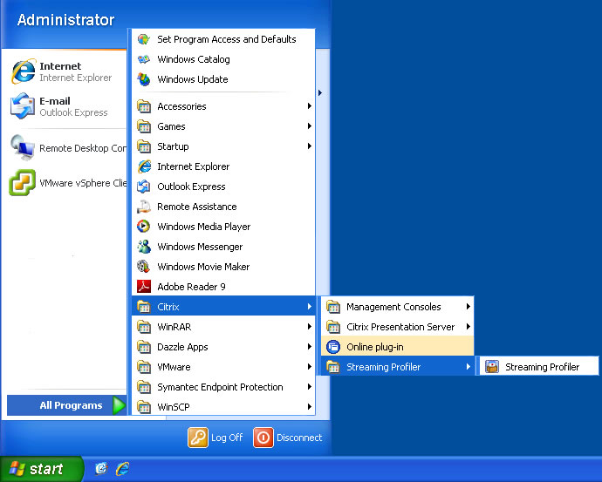The width and height of the screenshot is (602, 482).
Task: Expand the Dazzle Apps submenu arrow
Action: 310,347
